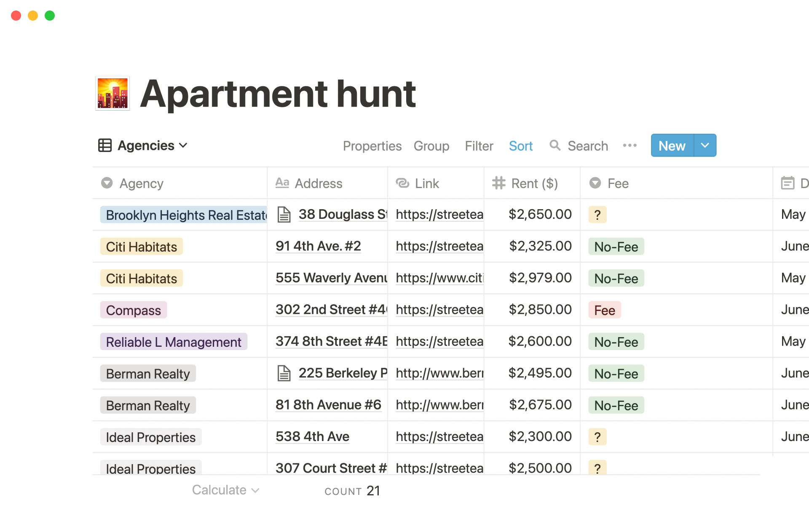Click the New button

coord(672,146)
